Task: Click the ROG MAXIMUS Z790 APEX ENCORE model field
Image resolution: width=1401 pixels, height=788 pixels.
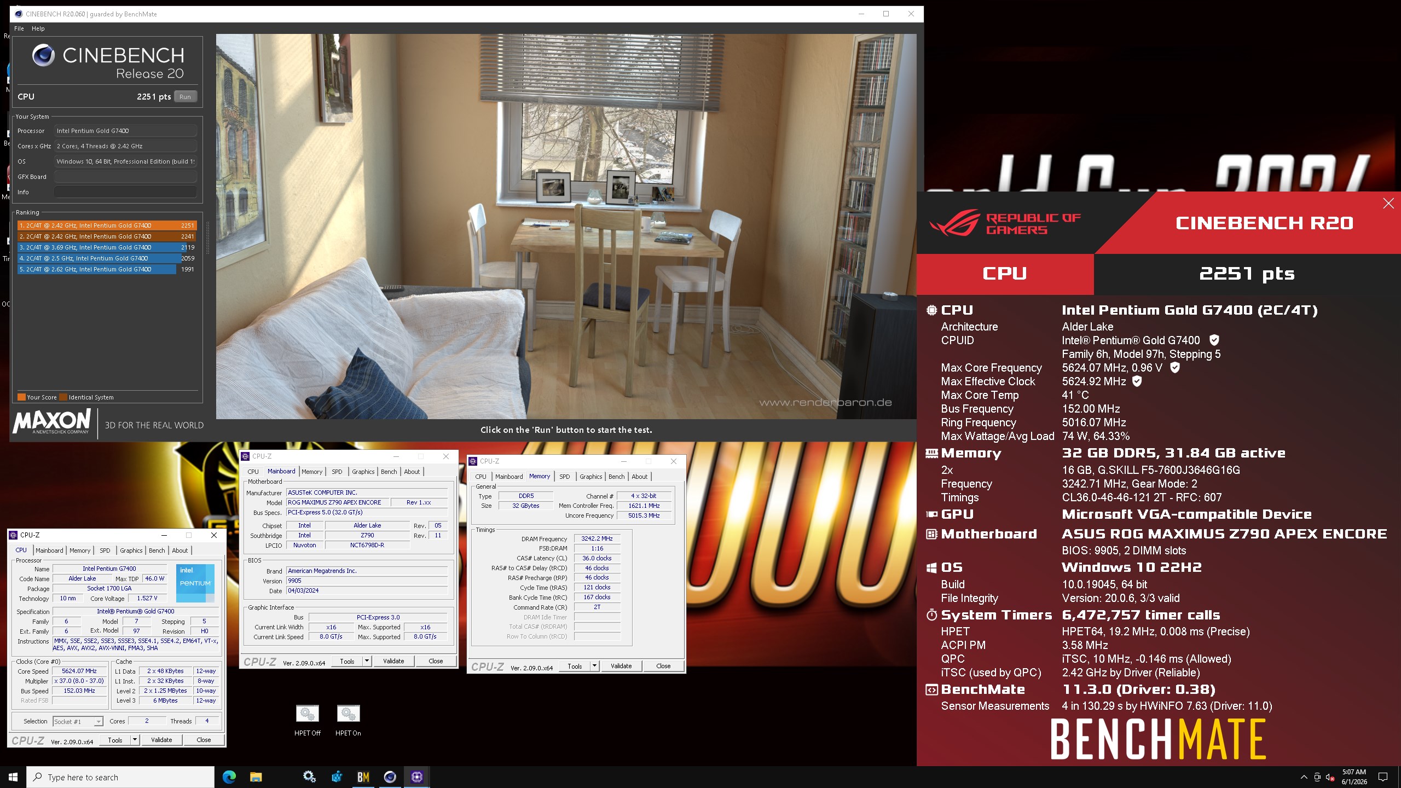Action: pyautogui.click(x=338, y=502)
